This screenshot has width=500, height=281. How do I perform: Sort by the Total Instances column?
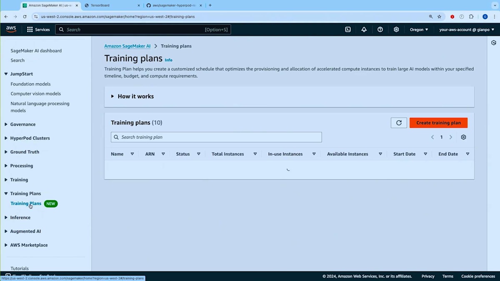click(255, 154)
